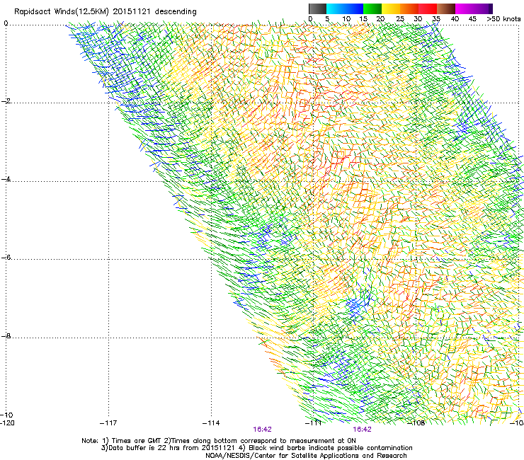The image size is (524, 460).
Task: Click the latitude axis label "-4"
Action: pyautogui.click(x=6, y=179)
